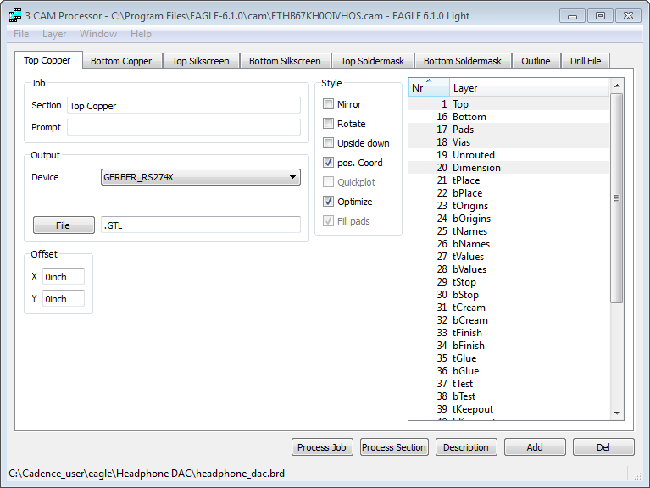Select layer 27 tValues
The image size is (650, 488).
pos(509,257)
